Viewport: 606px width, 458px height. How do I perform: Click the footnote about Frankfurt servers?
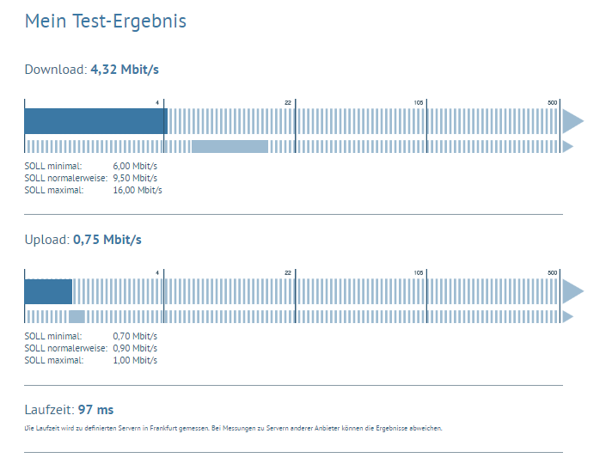tap(233, 428)
